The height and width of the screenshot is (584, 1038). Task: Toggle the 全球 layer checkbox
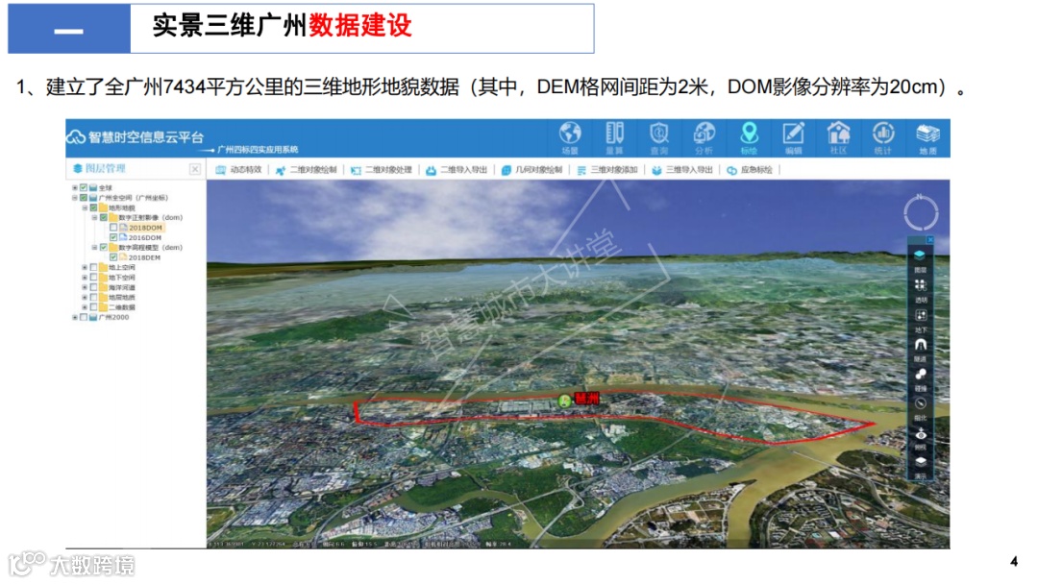(84, 188)
